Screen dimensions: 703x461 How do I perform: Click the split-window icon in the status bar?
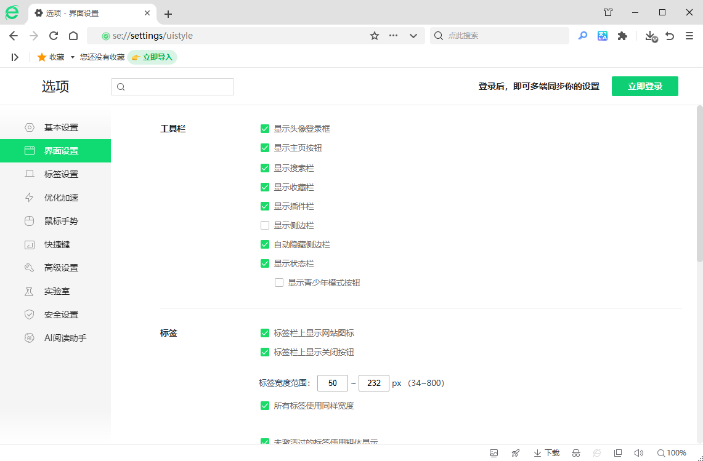(617, 453)
